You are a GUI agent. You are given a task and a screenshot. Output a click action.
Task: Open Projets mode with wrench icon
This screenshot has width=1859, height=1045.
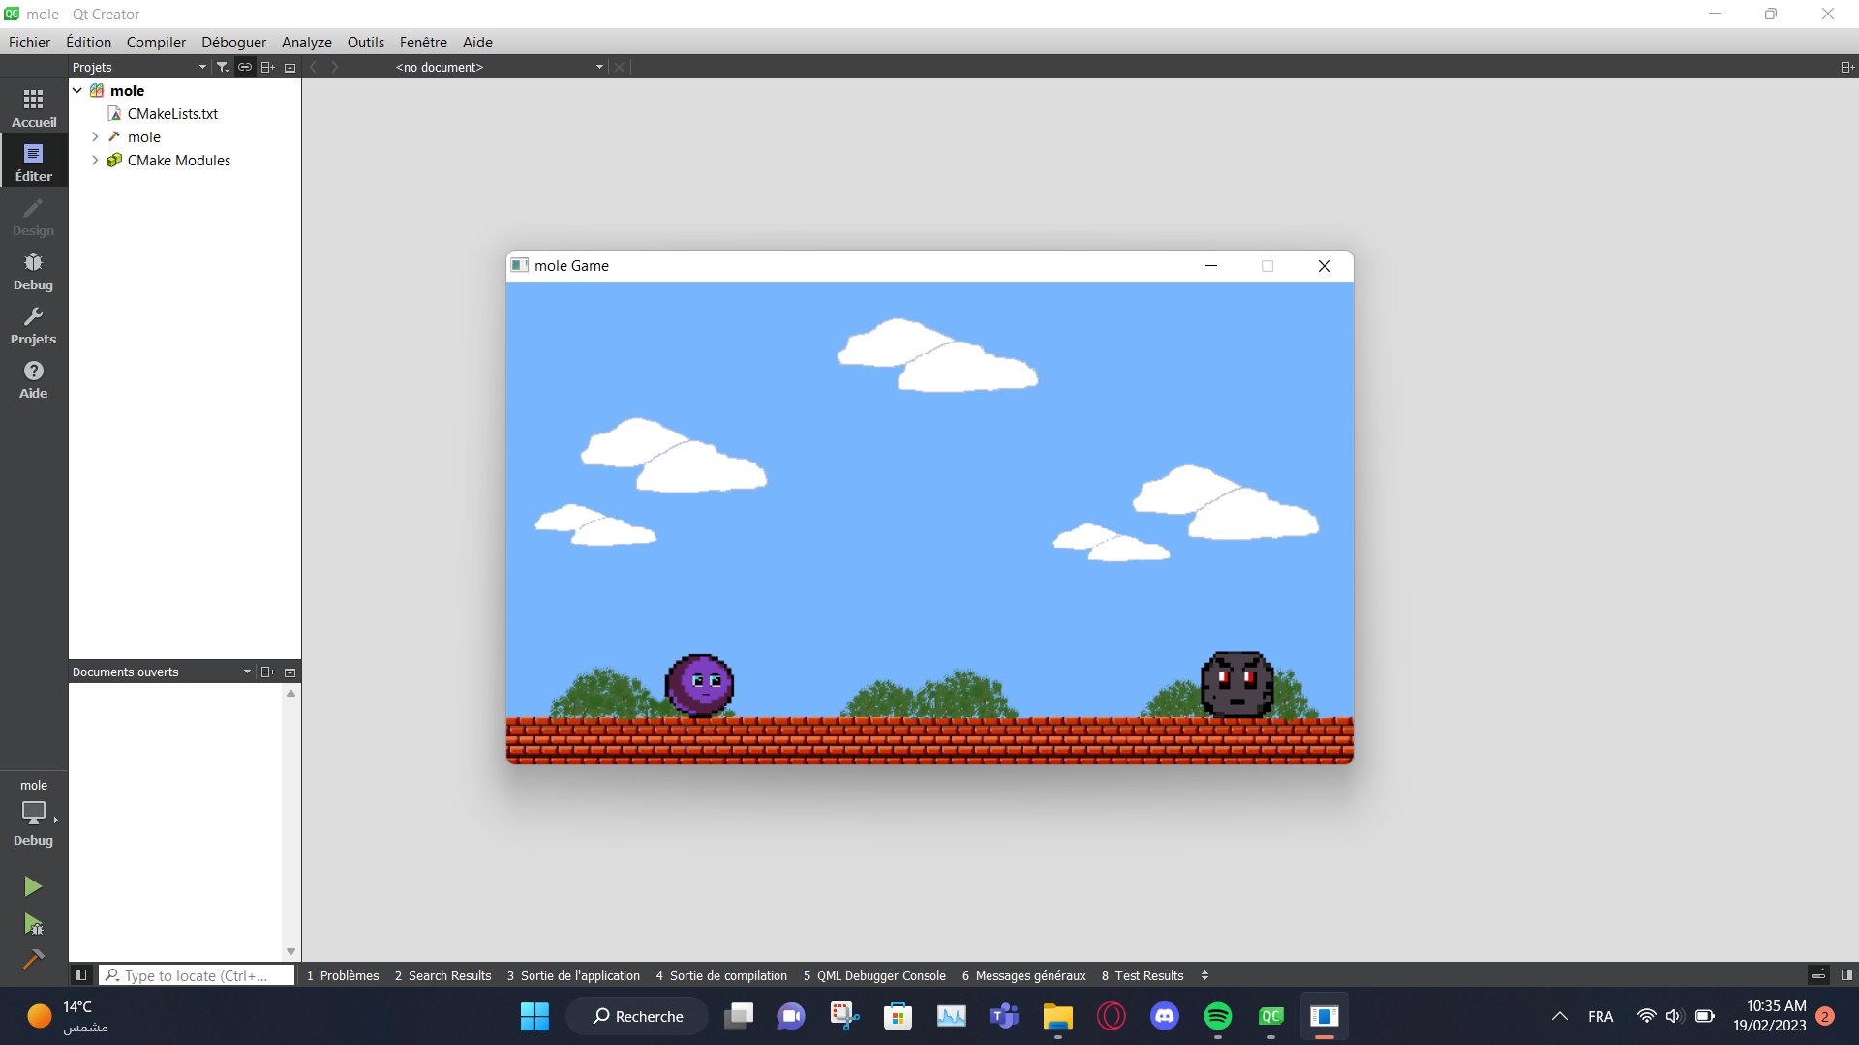tap(34, 325)
